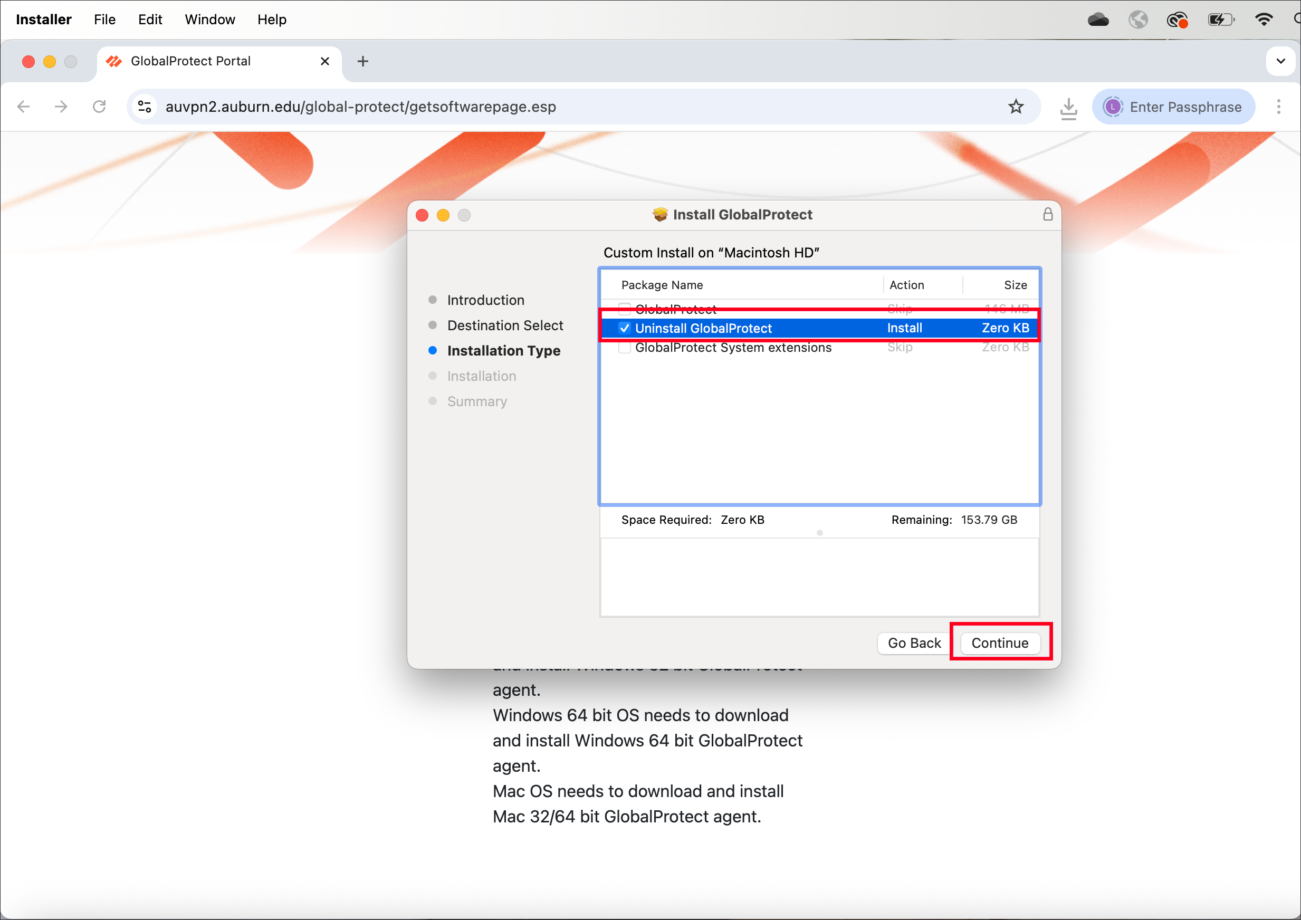1301x920 pixels.
Task: Open the Chrome downloads icon
Action: point(1068,107)
